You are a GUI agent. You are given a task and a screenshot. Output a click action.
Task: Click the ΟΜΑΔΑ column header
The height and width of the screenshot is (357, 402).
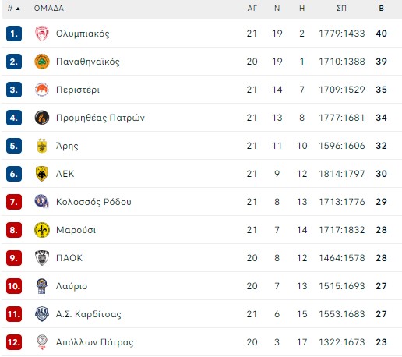point(49,9)
